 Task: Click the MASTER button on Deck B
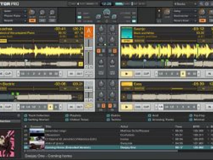coord(139,41)
